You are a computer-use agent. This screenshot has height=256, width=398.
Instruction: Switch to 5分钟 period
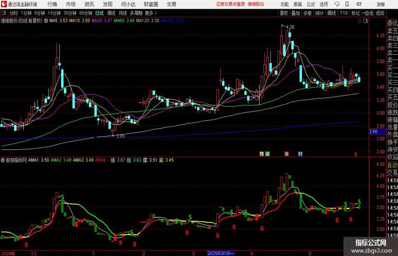point(40,13)
